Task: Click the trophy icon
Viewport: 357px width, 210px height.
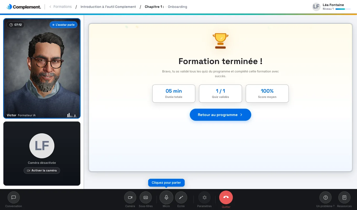Action: click(x=220, y=41)
